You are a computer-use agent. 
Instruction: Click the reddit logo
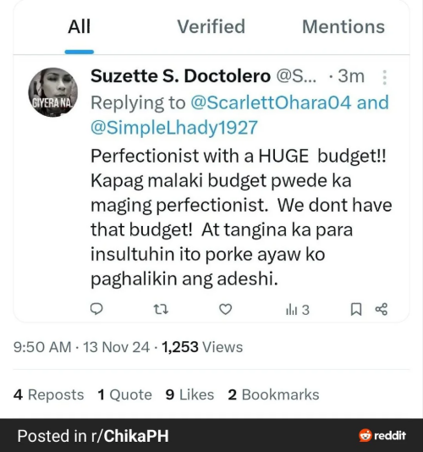tap(382, 435)
